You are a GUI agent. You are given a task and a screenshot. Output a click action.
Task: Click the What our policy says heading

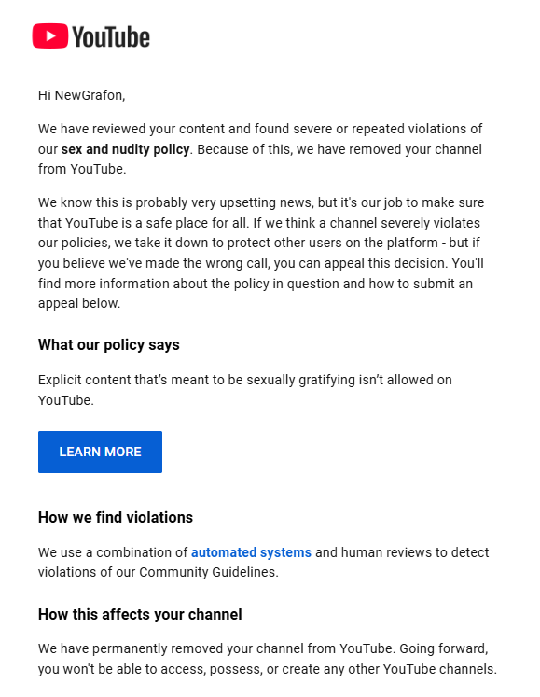(x=109, y=345)
